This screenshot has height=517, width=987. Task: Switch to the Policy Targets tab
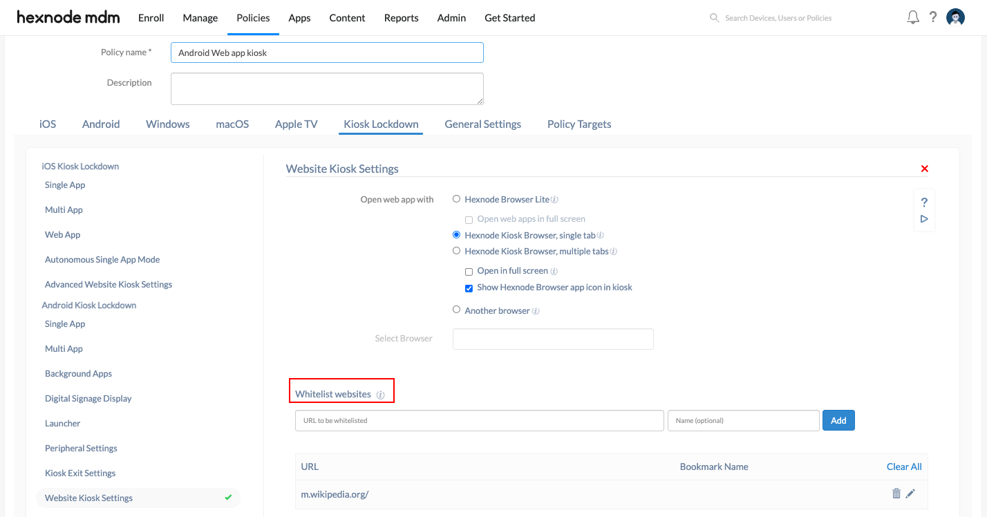(x=579, y=124)
